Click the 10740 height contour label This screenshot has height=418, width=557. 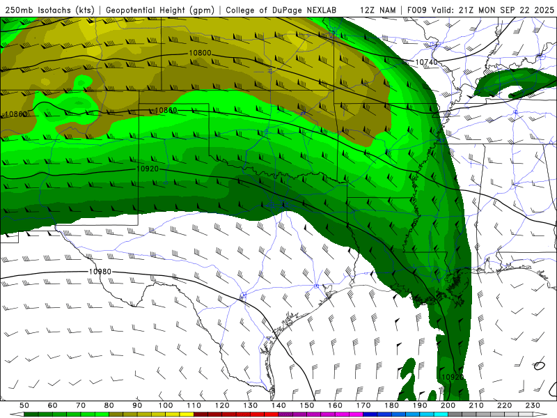pos(427,62)
